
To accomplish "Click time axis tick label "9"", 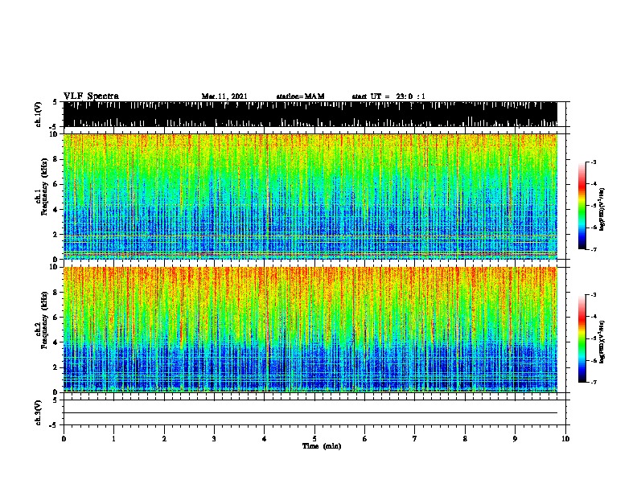I will click(515, 439).
